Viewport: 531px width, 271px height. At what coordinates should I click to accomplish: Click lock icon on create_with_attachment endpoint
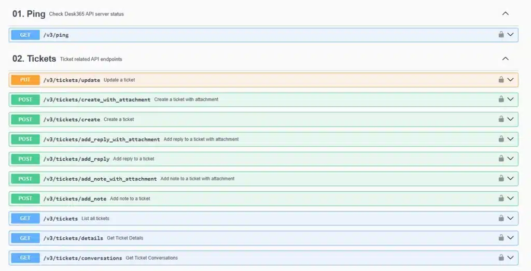[501, 99]
